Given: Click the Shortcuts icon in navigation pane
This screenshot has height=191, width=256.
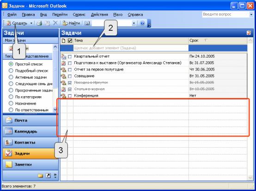Looking at the screenshot, I should tap(48, 175).
